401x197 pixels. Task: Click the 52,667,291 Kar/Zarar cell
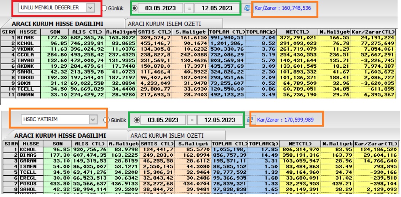pos(373,55)
